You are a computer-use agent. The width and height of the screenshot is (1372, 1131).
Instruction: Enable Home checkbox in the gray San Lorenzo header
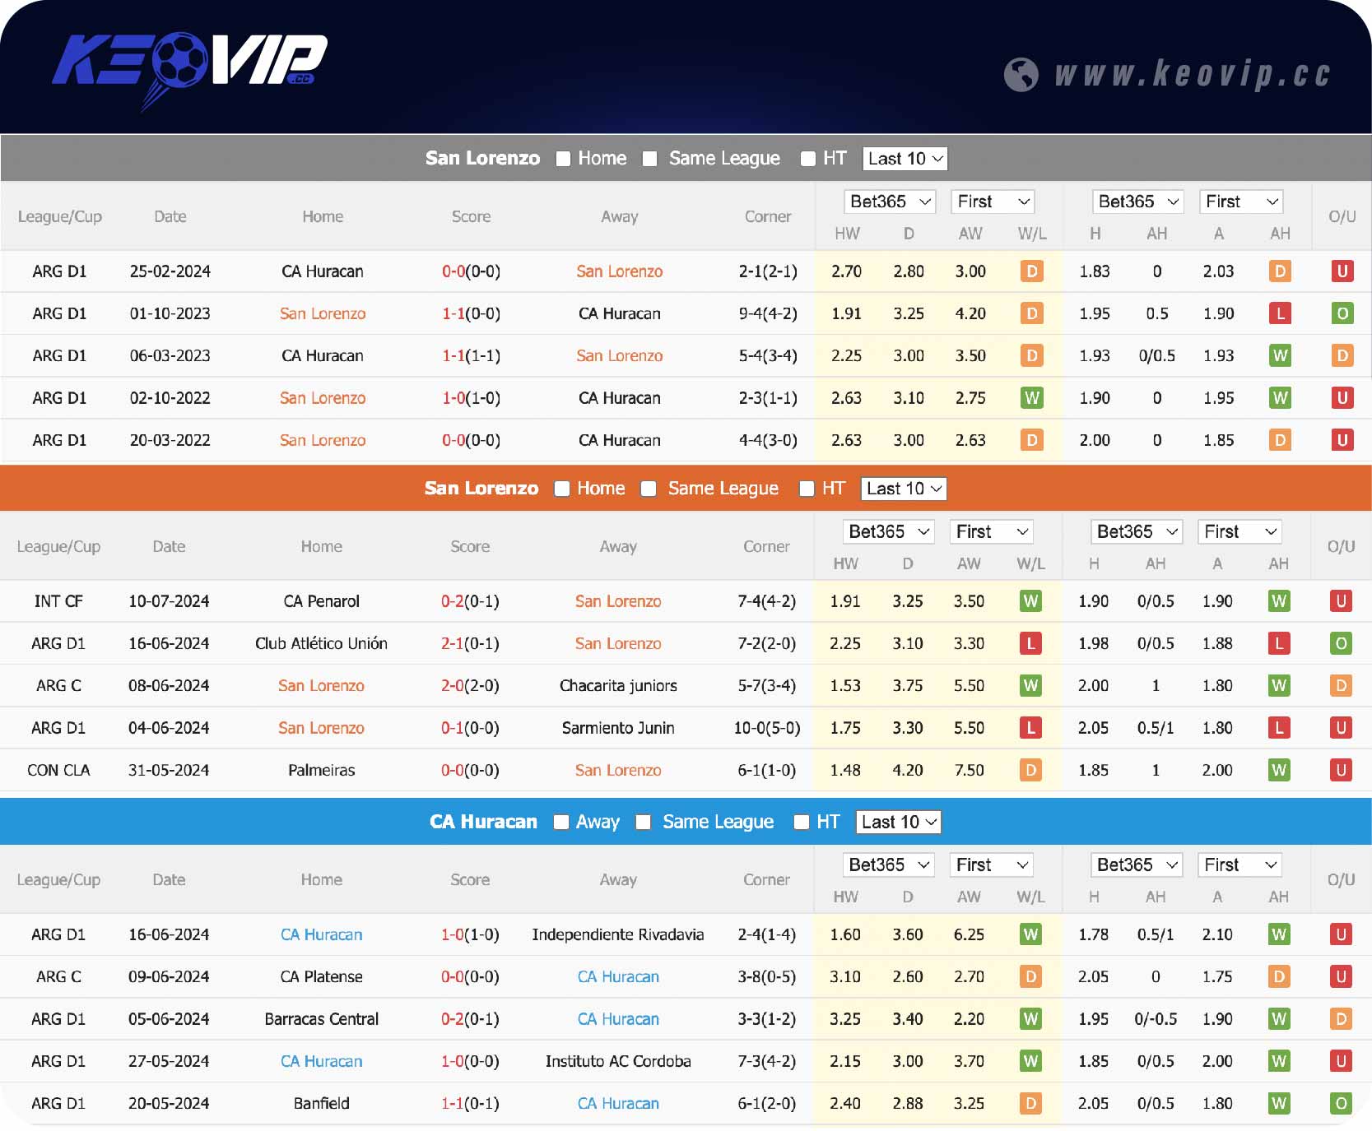pos(564,159)
